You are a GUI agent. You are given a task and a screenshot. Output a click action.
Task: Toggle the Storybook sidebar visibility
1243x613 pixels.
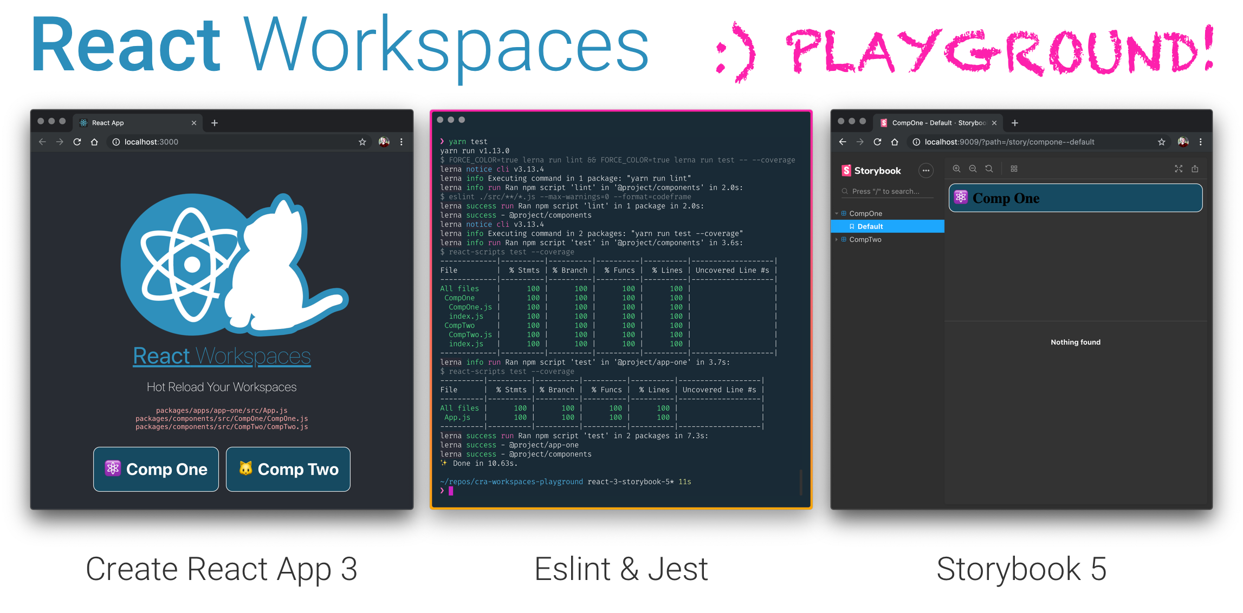click(926, 167)
